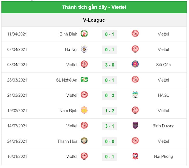
Task: Select the V-League competition header
Action: 94,20
